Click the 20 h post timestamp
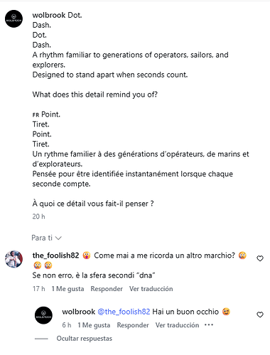 38,217
